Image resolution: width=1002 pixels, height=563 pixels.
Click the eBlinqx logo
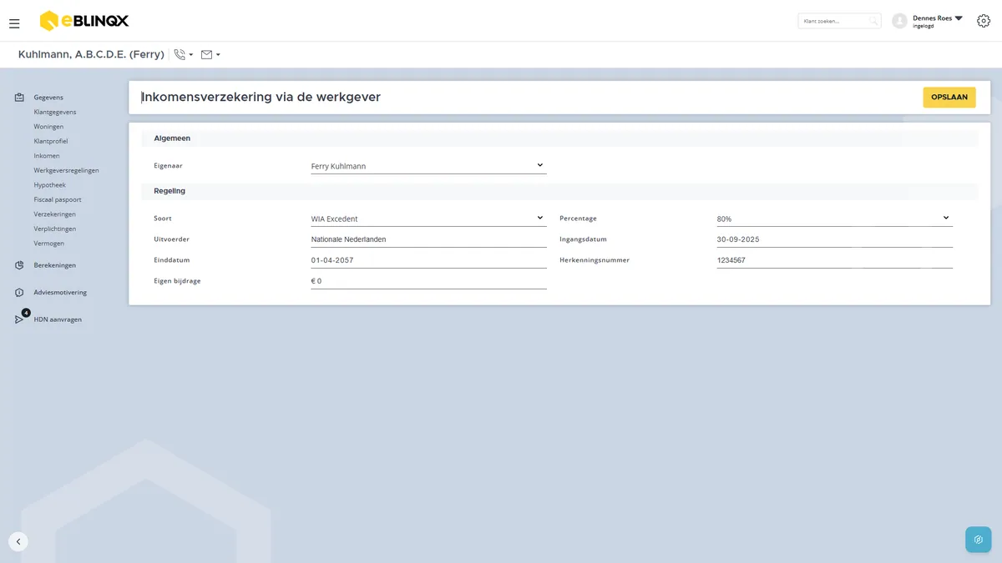[x=84, y=21]
